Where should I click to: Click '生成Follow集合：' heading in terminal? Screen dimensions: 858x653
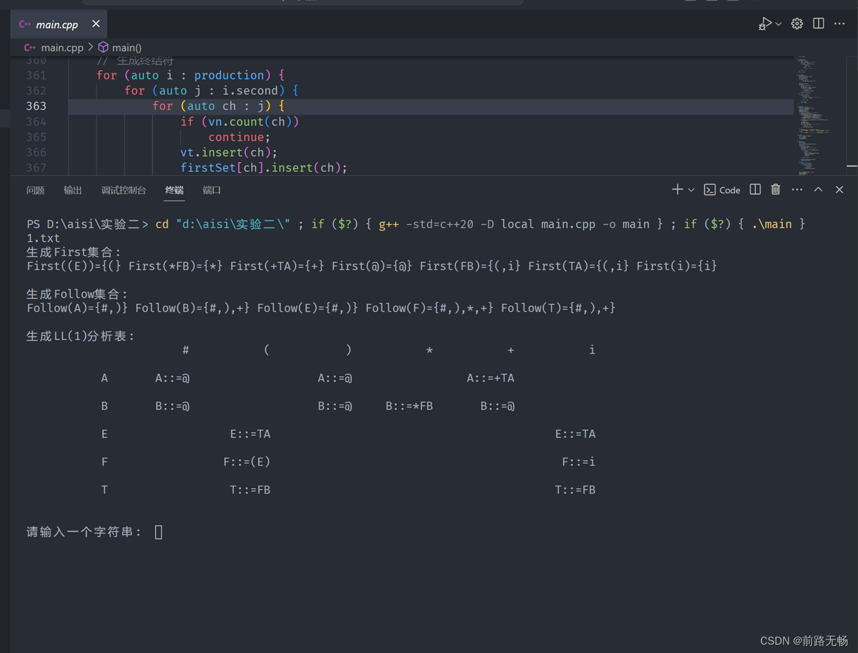[78, 294]
